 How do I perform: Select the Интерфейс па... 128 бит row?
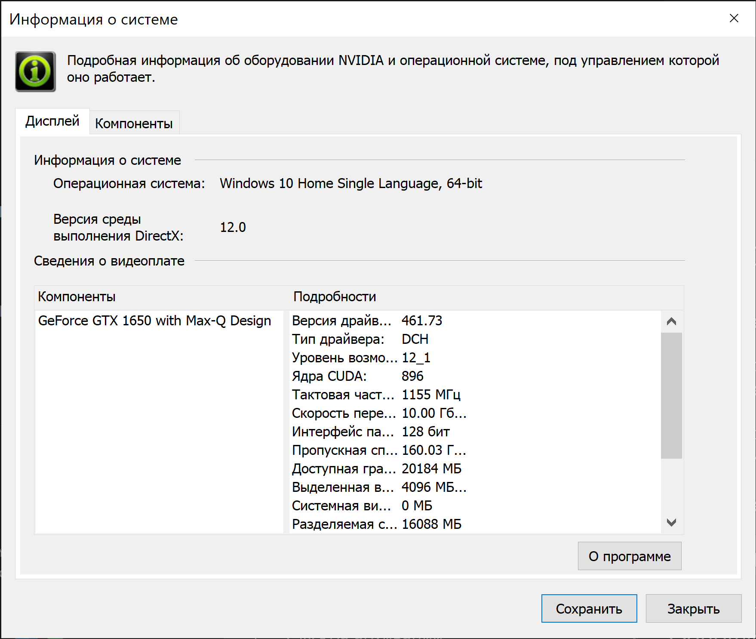[475, 432]
